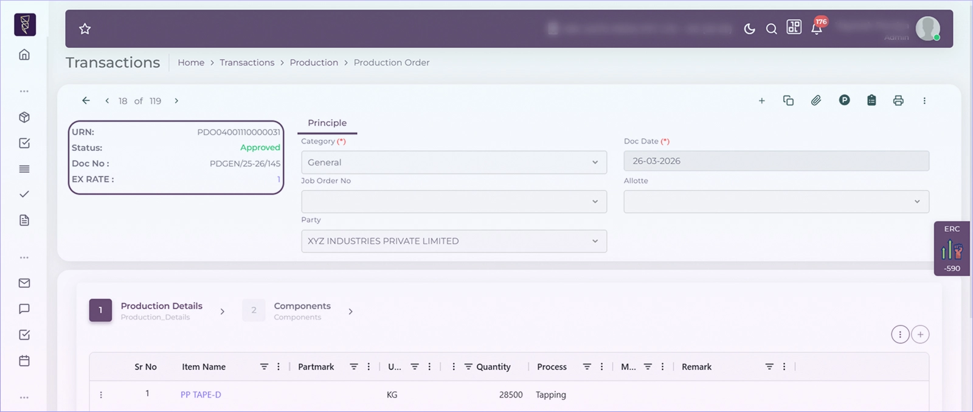Open the Party dropdown with XYZ INDUSTRIES

[454, 241]
